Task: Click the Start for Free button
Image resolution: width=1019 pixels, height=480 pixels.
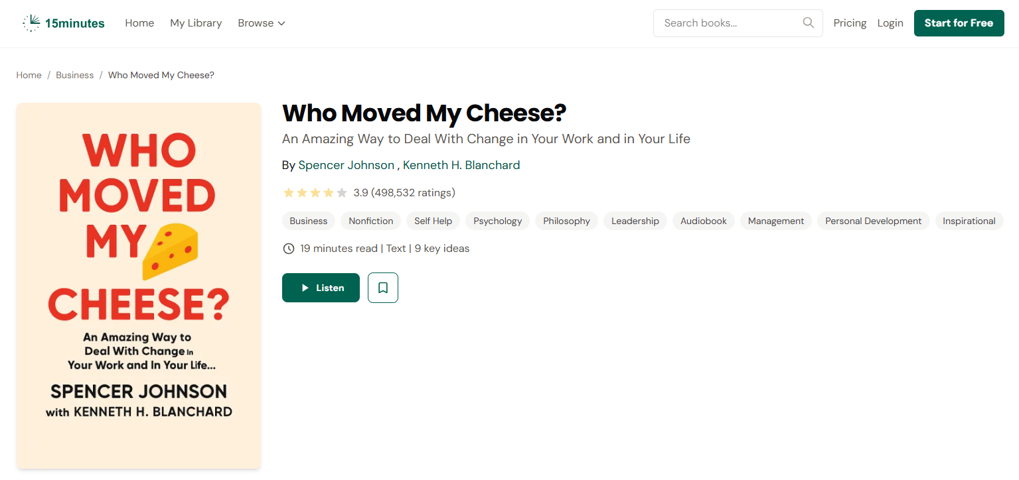Action: tap(959, 23)
